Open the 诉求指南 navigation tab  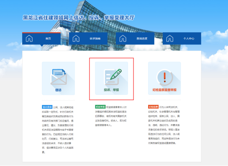(88, 39)
